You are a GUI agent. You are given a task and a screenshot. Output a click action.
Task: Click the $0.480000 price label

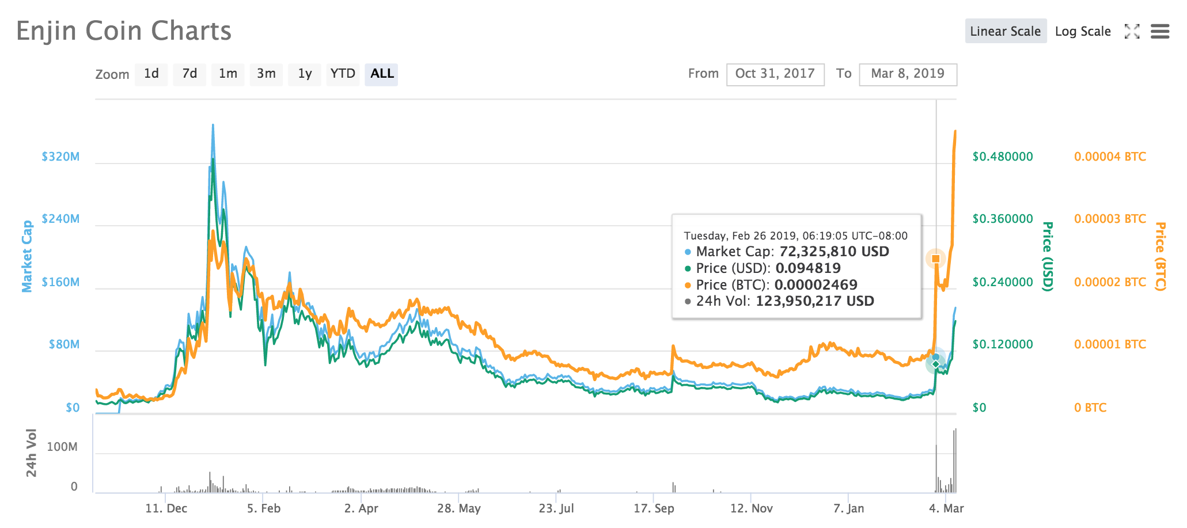click(x=1003, y=157)
